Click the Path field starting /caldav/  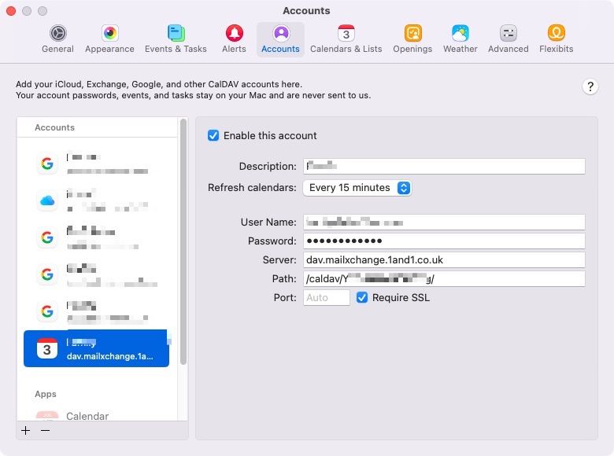(x=444, y=279)
